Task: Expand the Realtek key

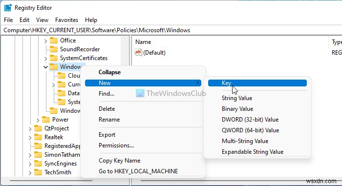Action: click(x=30, y=138)
